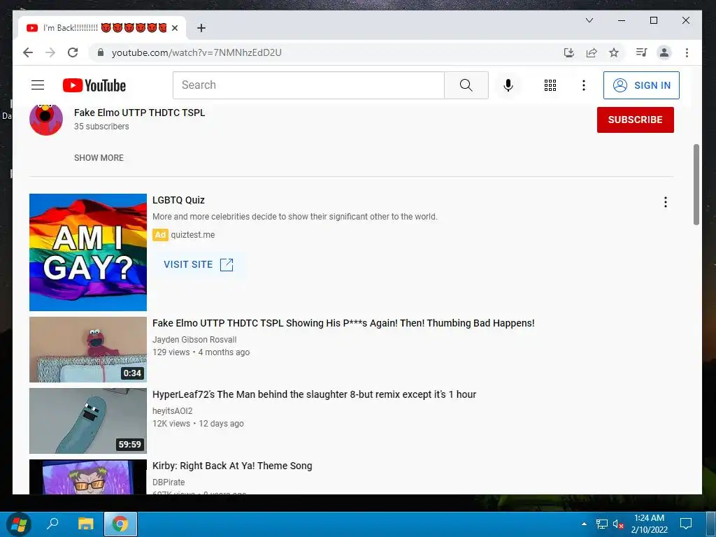
Task: Close the I'm Back tab
Action: tap(174, 28)
